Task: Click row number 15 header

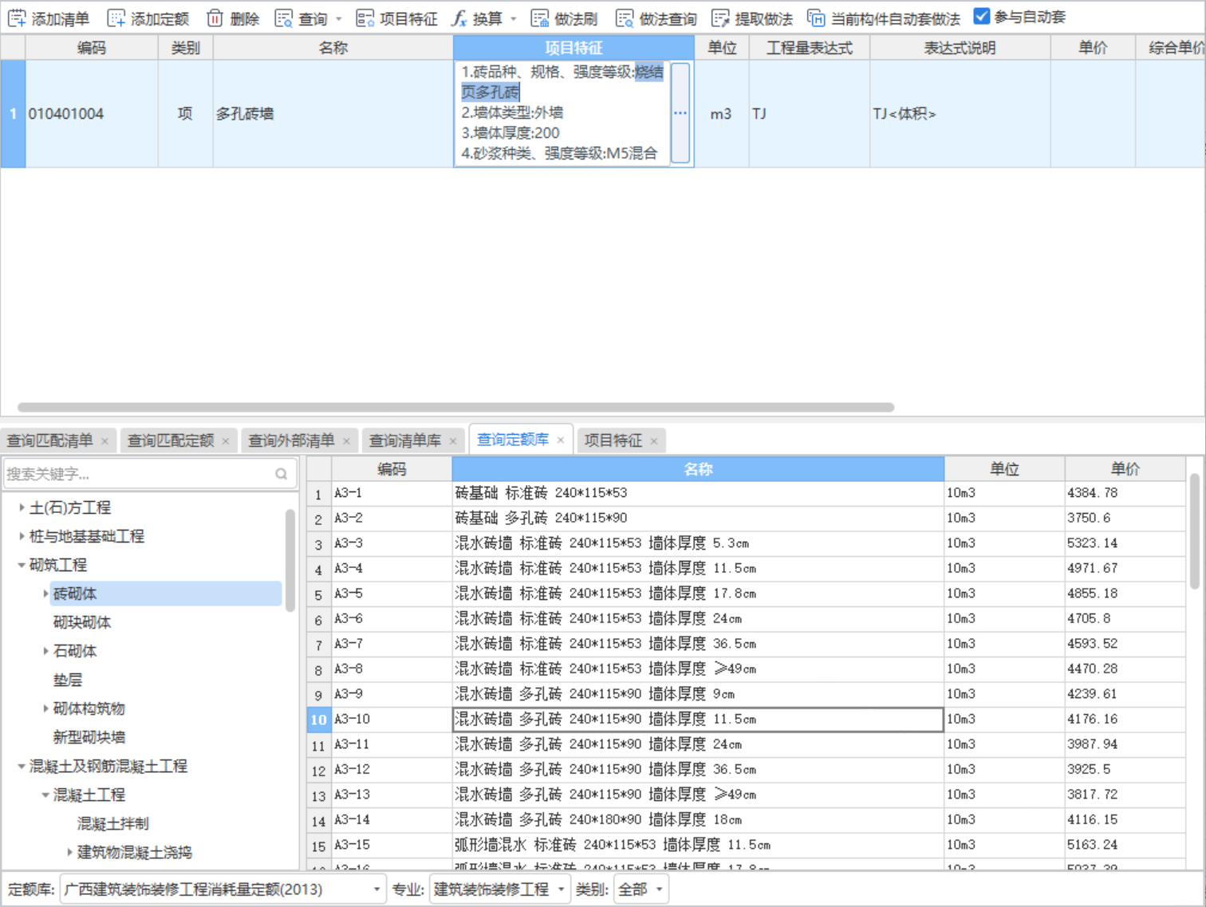Action: [x=318, y=846]
